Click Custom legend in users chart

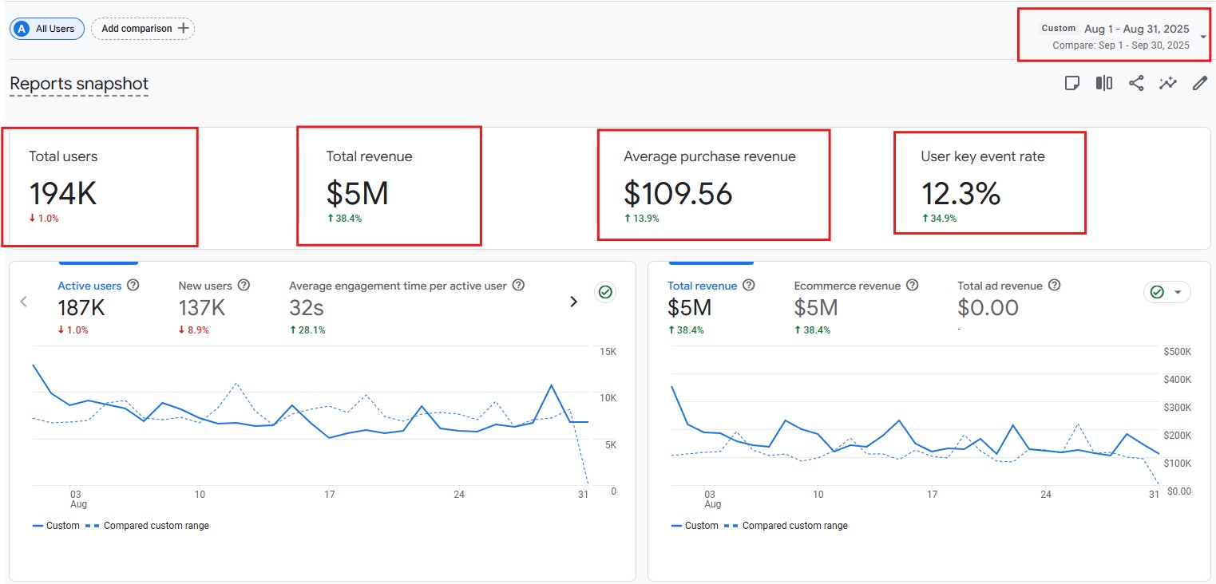point(56,526)
